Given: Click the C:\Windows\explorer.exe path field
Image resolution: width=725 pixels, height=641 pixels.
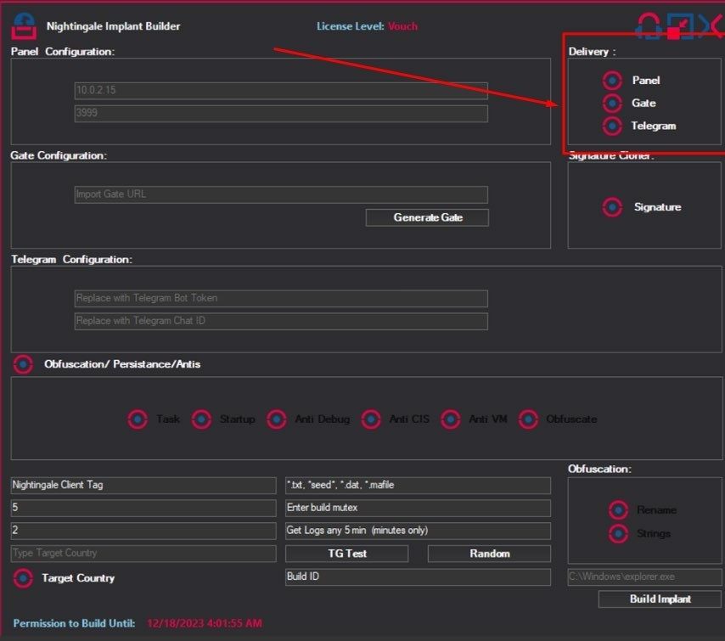Looking at the screenshot, I should [644, 576].
